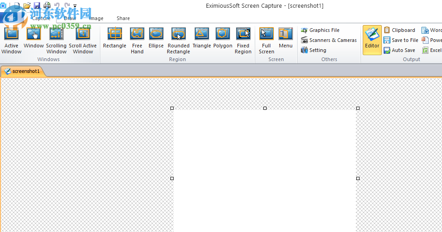Pick the Rectangle region capture

[x=114, y=38]
